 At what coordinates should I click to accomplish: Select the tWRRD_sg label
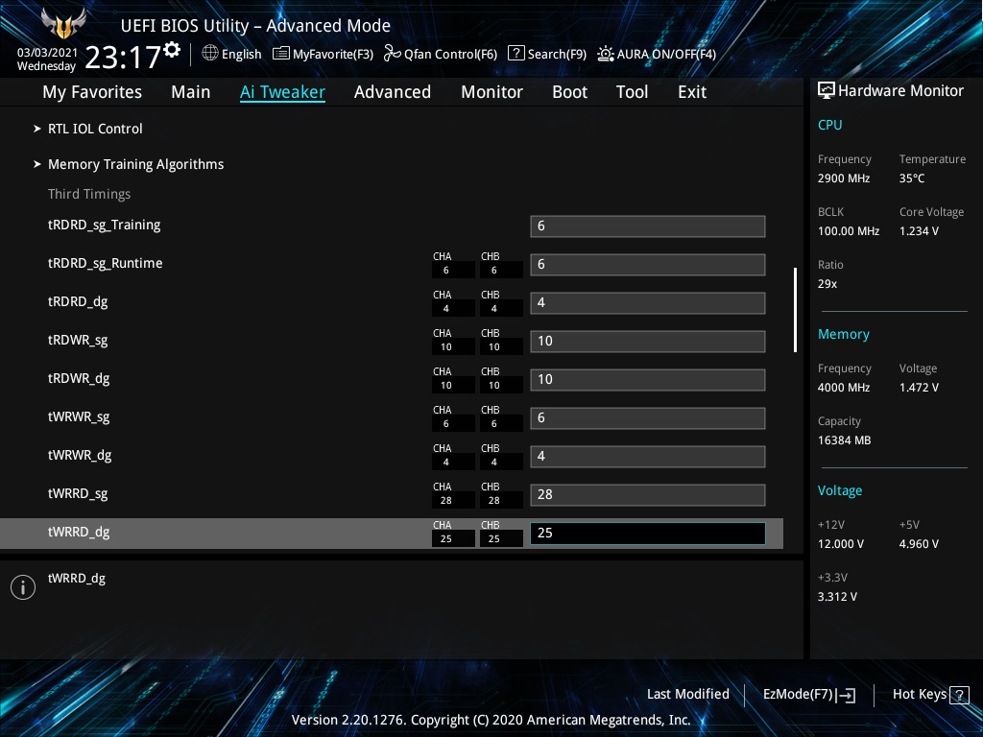click(78, 494)
